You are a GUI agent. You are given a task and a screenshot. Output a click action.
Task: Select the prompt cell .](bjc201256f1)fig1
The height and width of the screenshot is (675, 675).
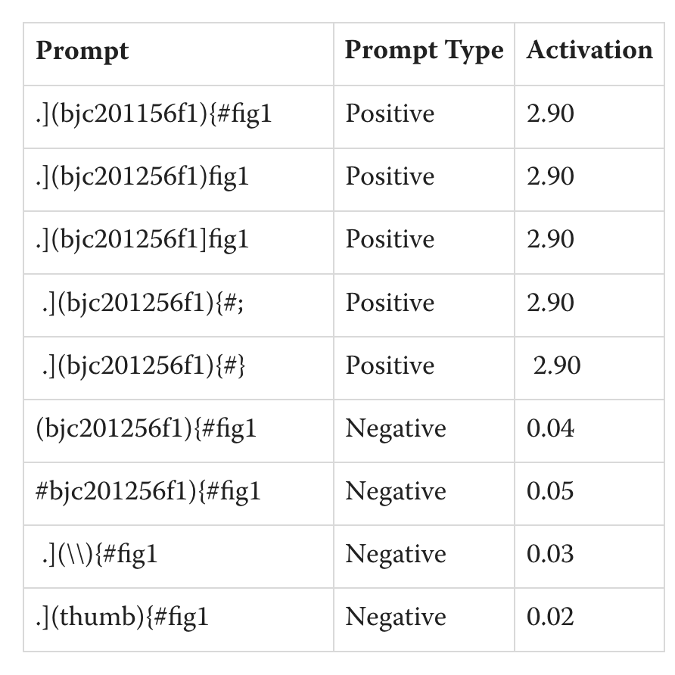pos(142,177)
